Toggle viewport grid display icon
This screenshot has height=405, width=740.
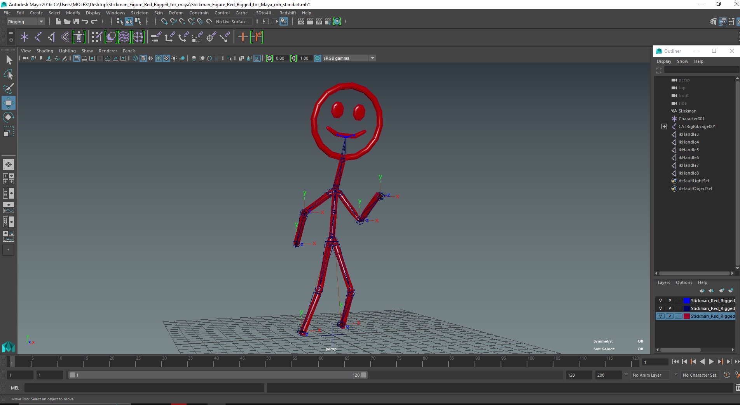click(77, 58)
